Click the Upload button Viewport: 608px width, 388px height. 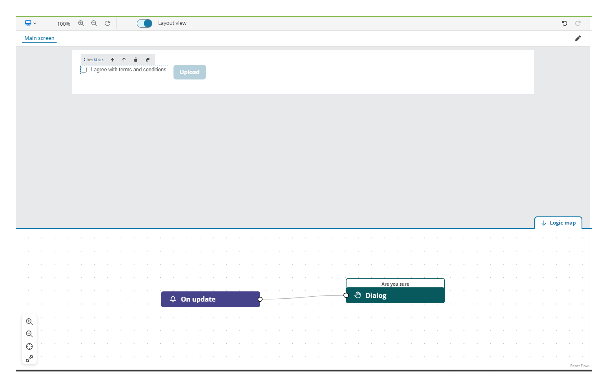click(189, 72)
